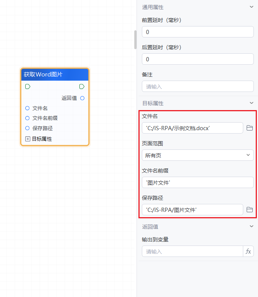Collapse the 返回值 section
This screenshot has width=258, height=297.
pyautogui.click(x=252, y=226)
